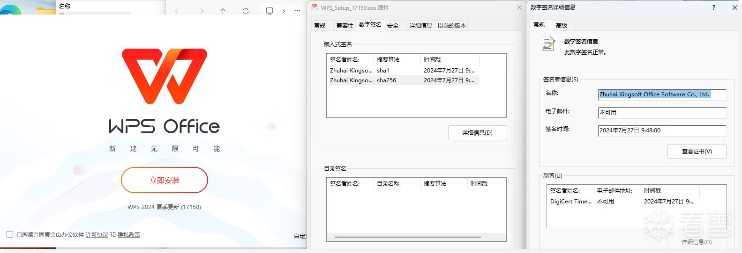The width and height of the screenshot is (742, 253).
Task: Click the 立即安装 install button
Action: coord(165,180)
